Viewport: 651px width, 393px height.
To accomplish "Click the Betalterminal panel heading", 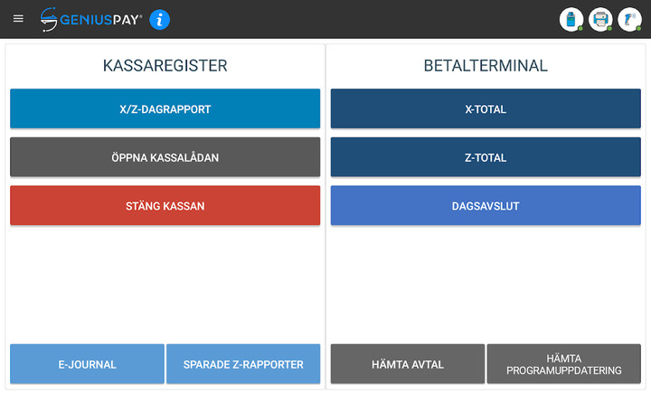I will click(x=486, y=65).
